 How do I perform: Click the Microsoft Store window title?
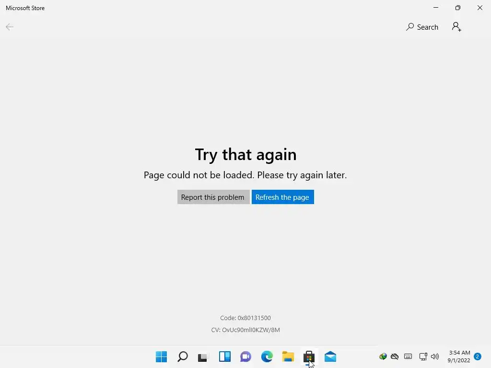tap(25, 8)
